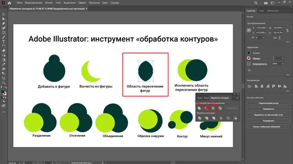Click default fill and stroke mini icon

pyautogui.click(x=2, y=88)
